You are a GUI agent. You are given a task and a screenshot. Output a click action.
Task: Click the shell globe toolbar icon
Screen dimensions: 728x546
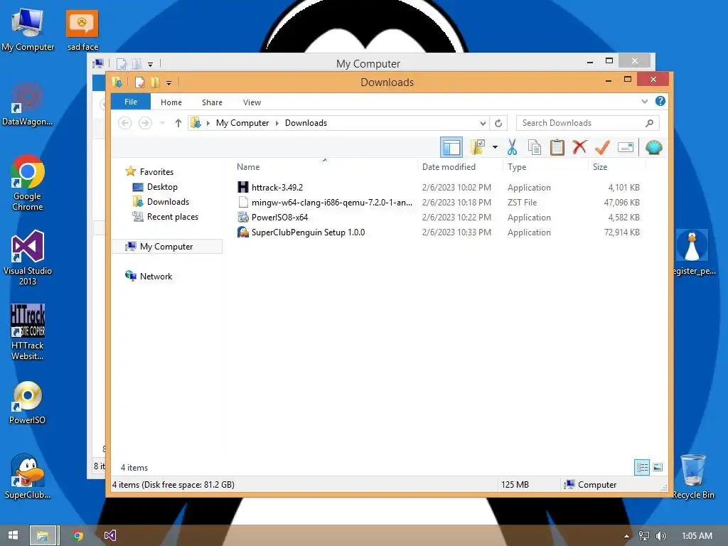click(x=654, y=148)
